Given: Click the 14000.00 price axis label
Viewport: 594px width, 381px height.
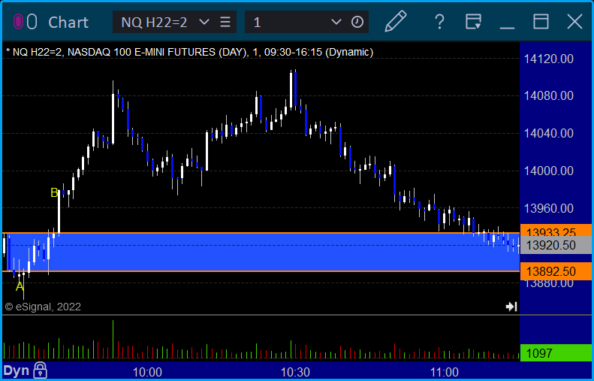Looking at the screenshot, I should tap(548, 171).
